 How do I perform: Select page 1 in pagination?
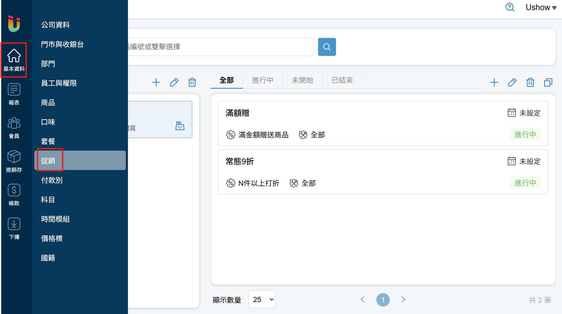pyautogui.click(x=383, y=300)
